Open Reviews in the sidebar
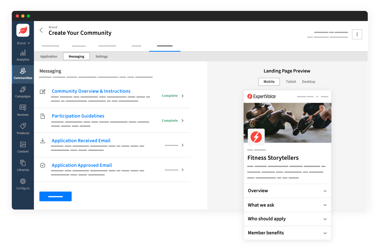The height and width of the screenshot is (250, 380). tap(23, 111)
